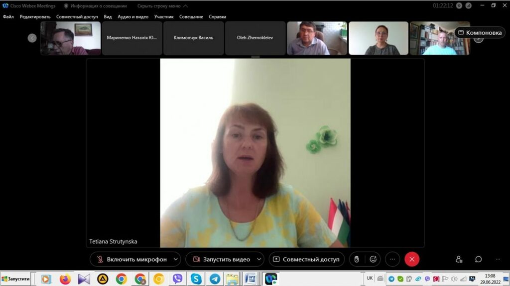
Task: Expand microphone options dropdown arrow
Action: (x=176, y=259)
